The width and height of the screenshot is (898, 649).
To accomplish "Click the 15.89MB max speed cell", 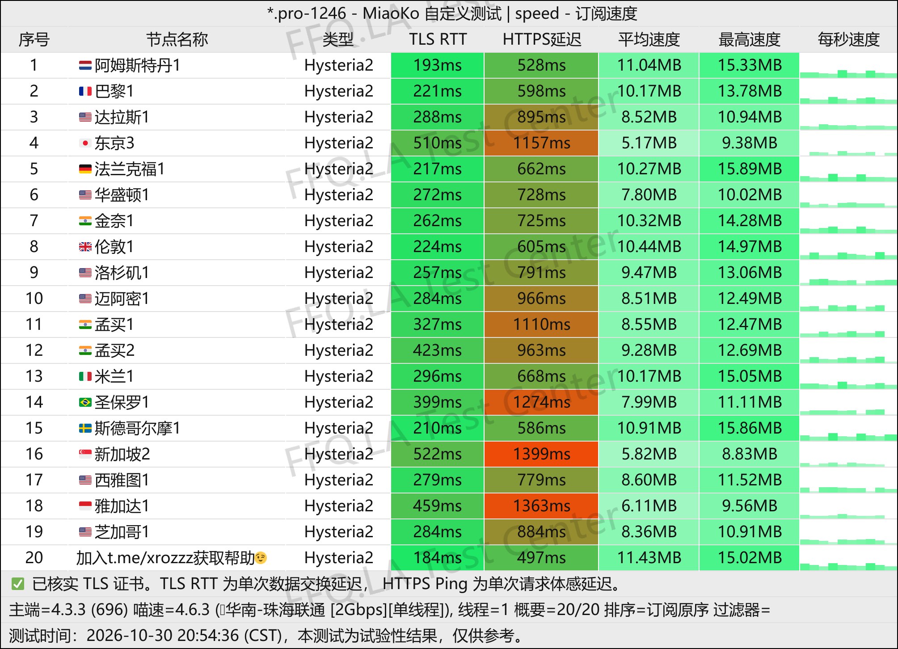I will [750, 169].
